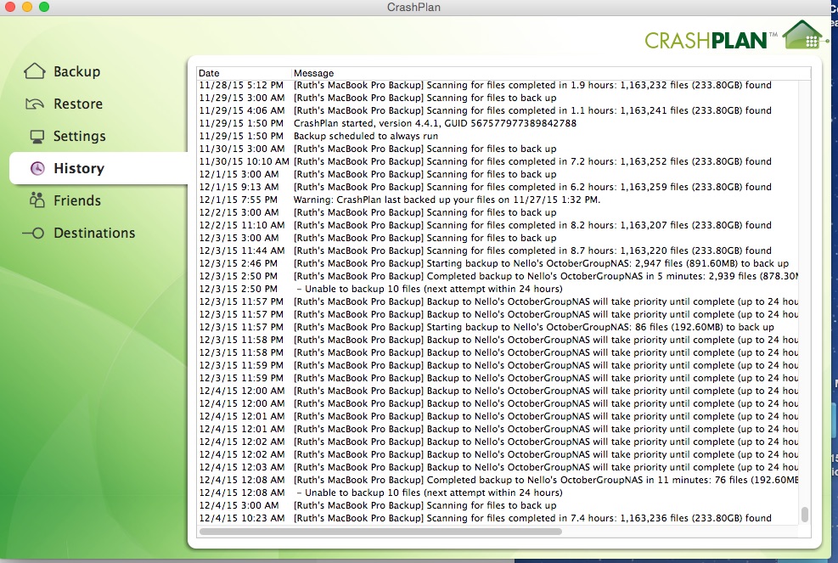Select the 'Backup scheduled to always run' row
Viewport: 838px width, 563px height.
point(498,137)
